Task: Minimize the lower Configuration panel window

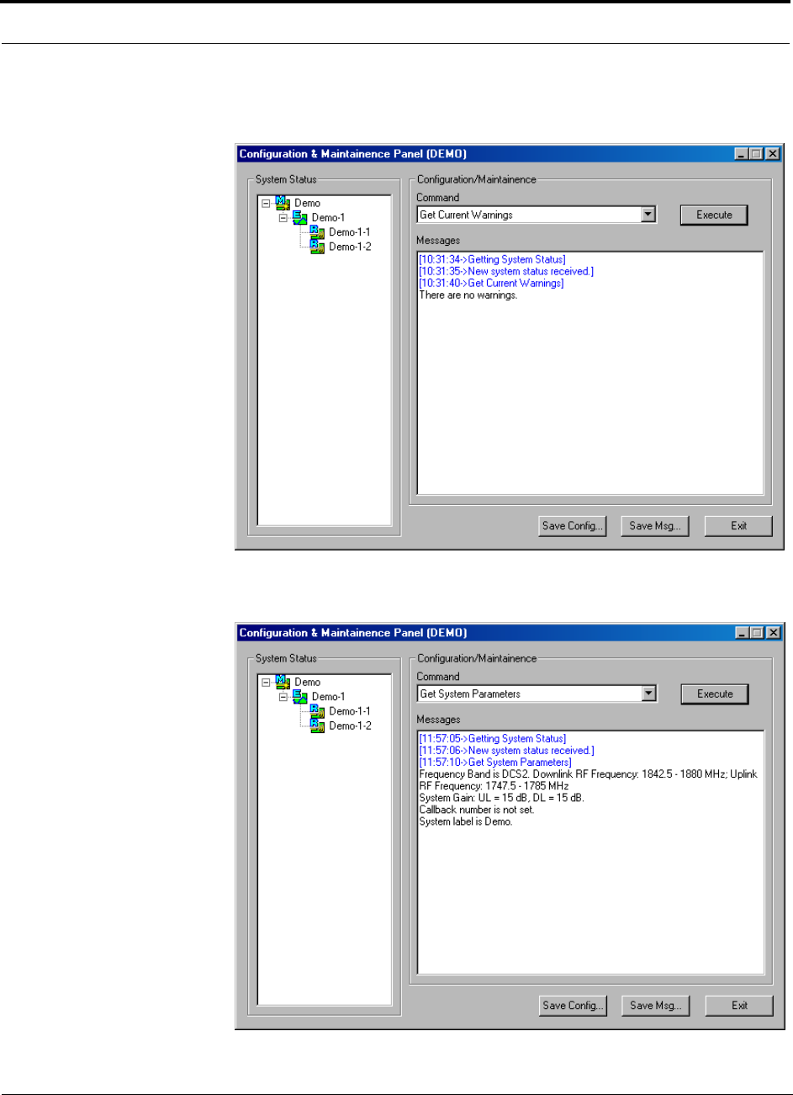Action: pos(741,633)
